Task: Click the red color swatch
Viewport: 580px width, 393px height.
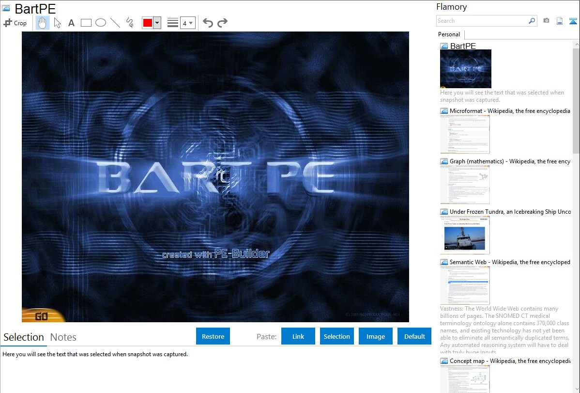Action: pyautogui.click(x=148, y=23)
